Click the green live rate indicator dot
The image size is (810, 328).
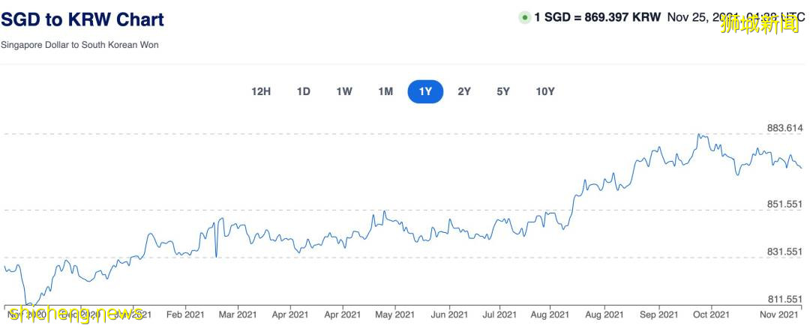tap(525, 17)
